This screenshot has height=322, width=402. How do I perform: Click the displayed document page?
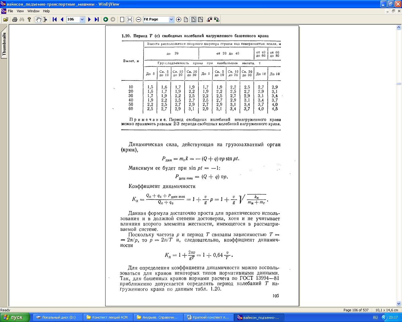(x=202, y=166)
